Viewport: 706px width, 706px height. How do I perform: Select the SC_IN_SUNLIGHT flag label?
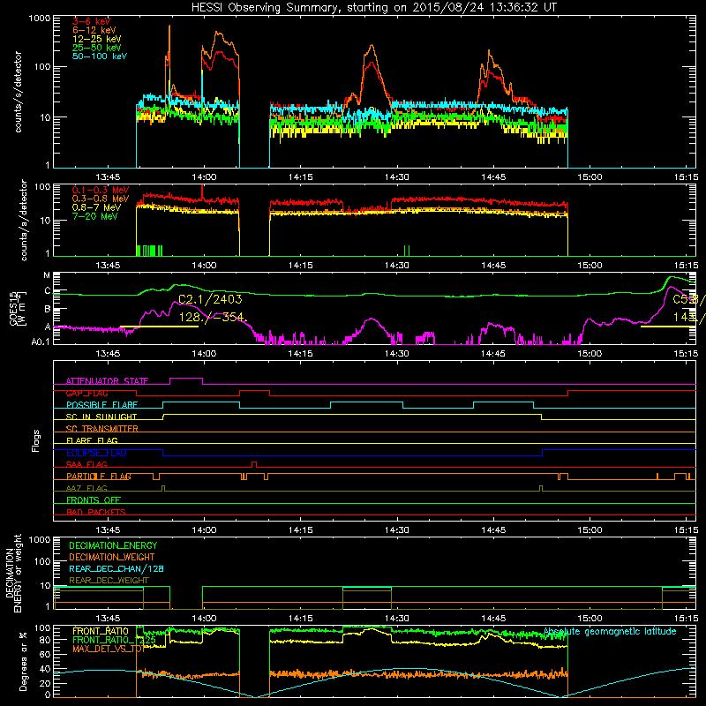[101, 417]
